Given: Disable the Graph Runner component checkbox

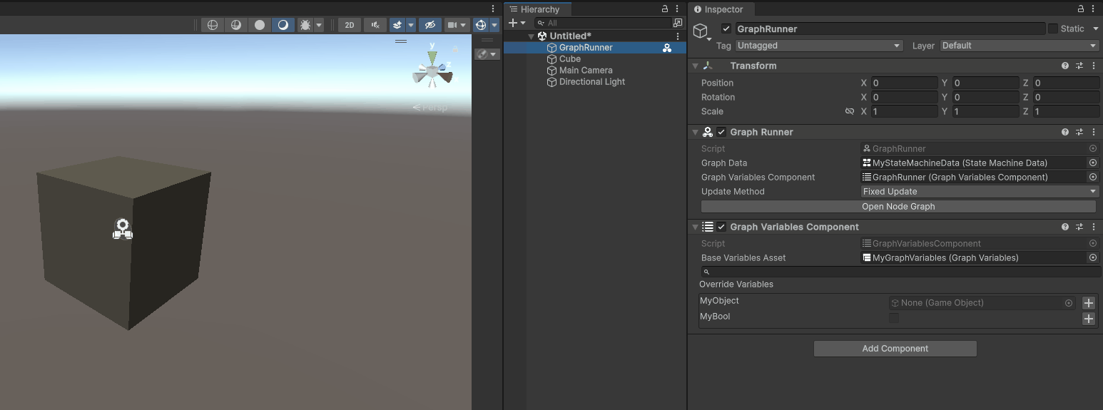Looking at the screenshot, I should click(721, 132).
